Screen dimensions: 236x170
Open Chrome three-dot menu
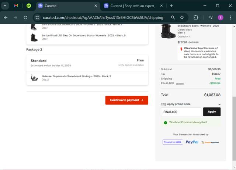[x=230, y=18]
